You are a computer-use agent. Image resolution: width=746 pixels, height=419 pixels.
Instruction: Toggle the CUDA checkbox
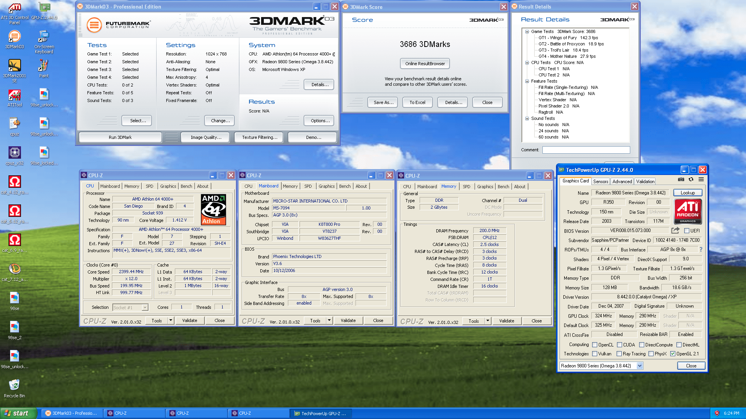pos(619,345)
